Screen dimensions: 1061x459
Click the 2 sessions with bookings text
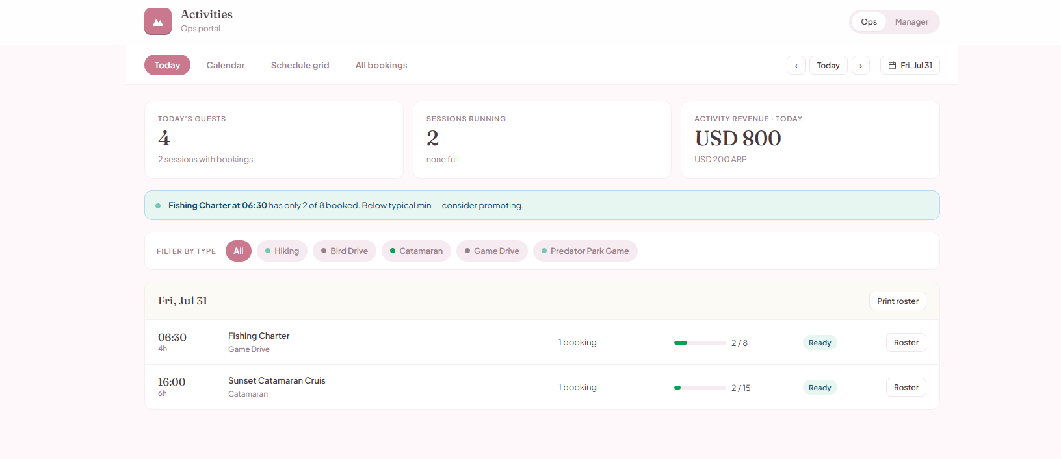pos(205,160)
